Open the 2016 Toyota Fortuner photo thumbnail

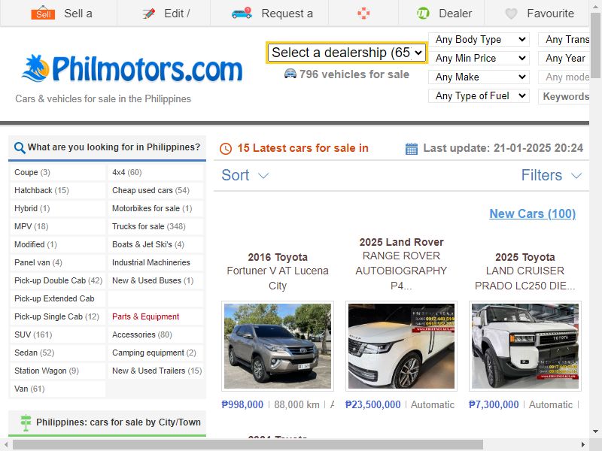click(x=278, y=346)
